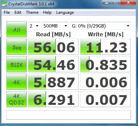The height and width of the screenshot is (126, 138).
Task: Select the 512K read result 54.46
Action: click(53, 64)
